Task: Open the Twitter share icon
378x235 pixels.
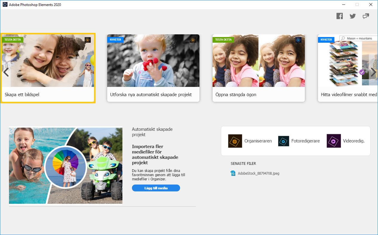Action: coord(353,16)
